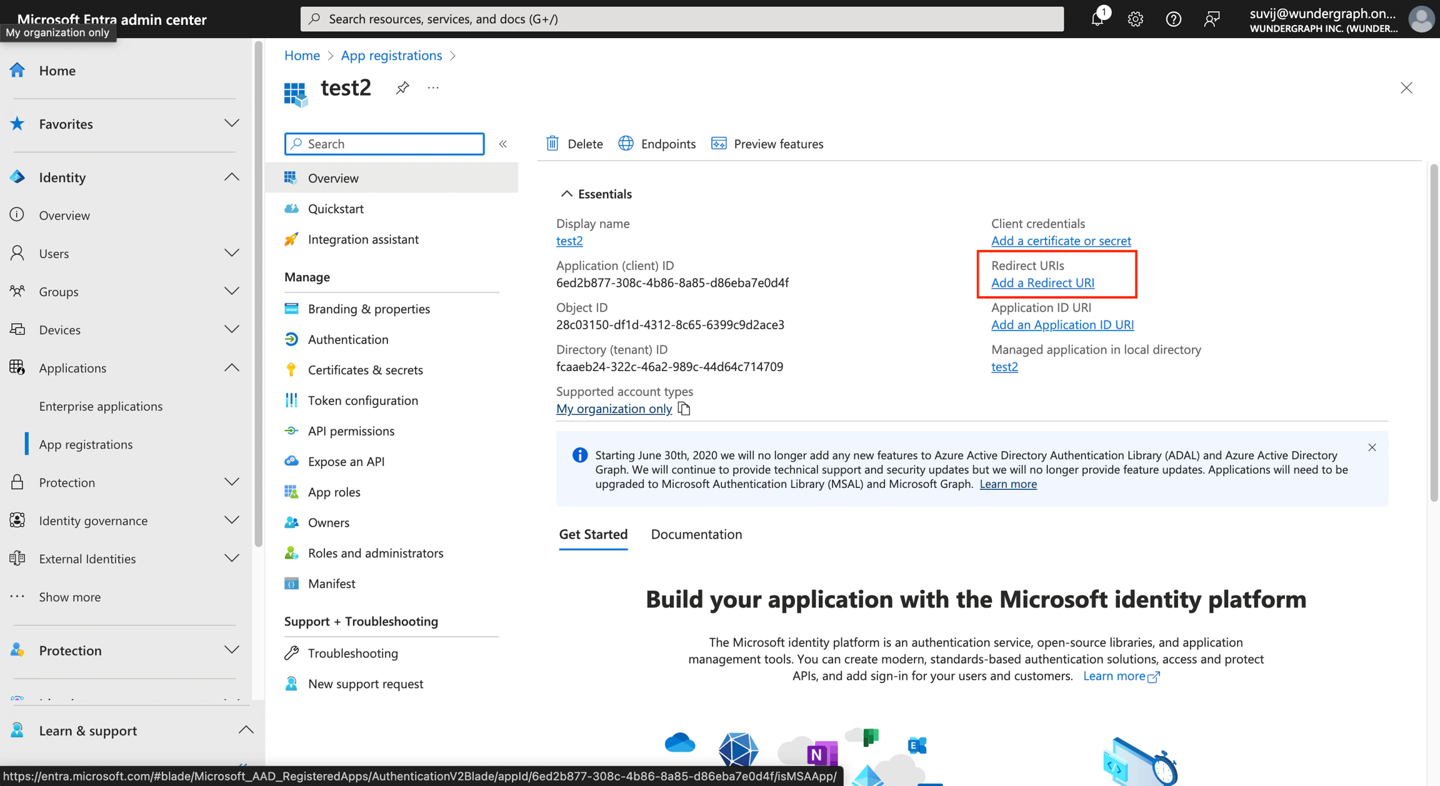
Task: Open the notifications bell
Action: click(1097, 19)
